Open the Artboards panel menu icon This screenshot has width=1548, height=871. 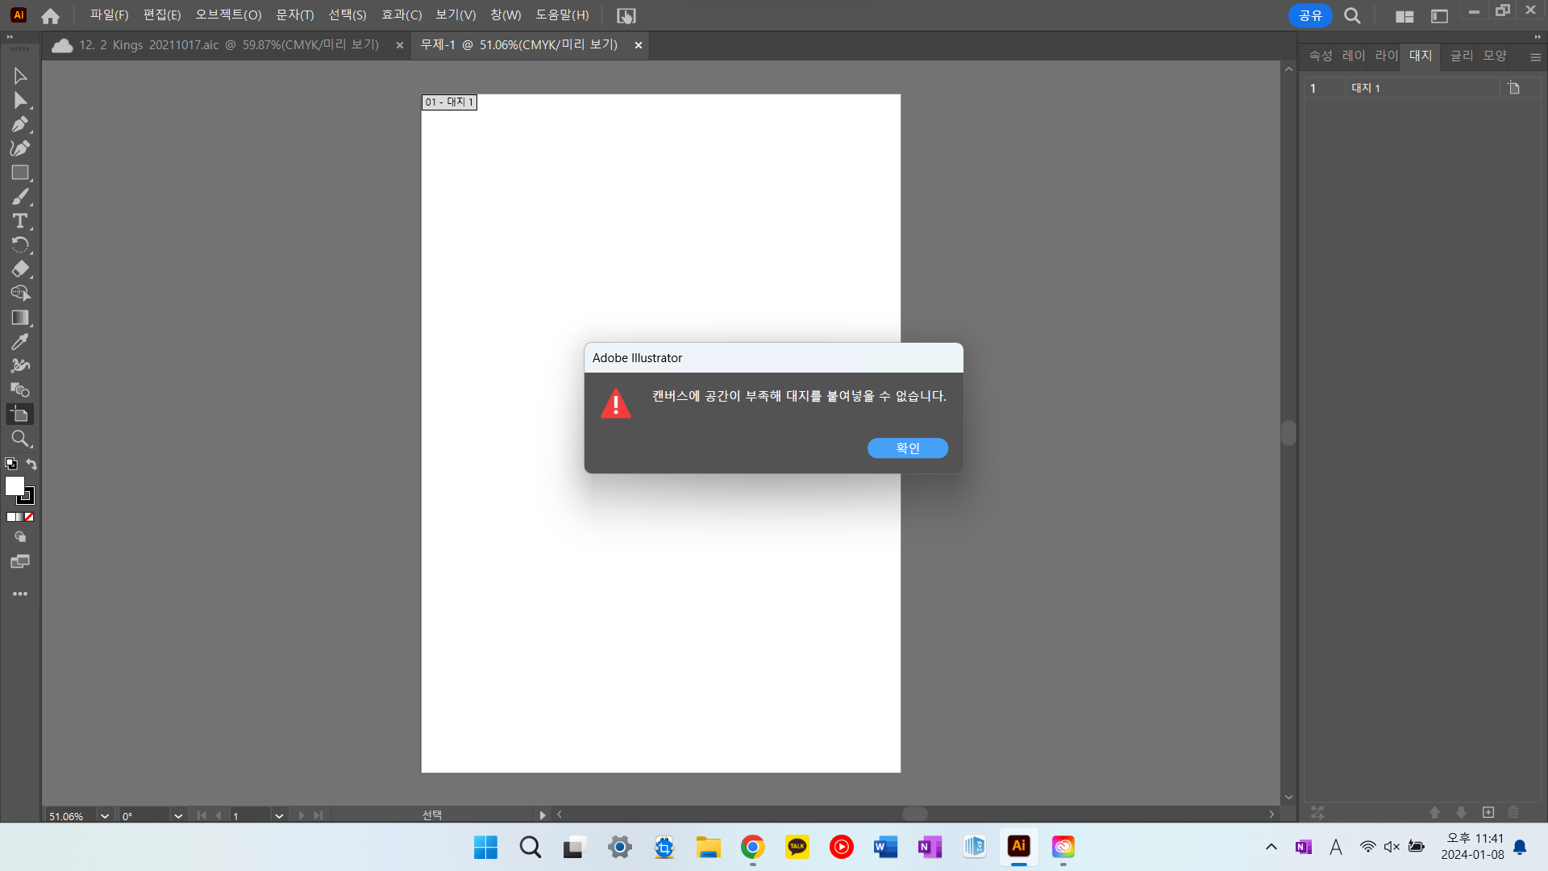click(x=1535, y=56)
